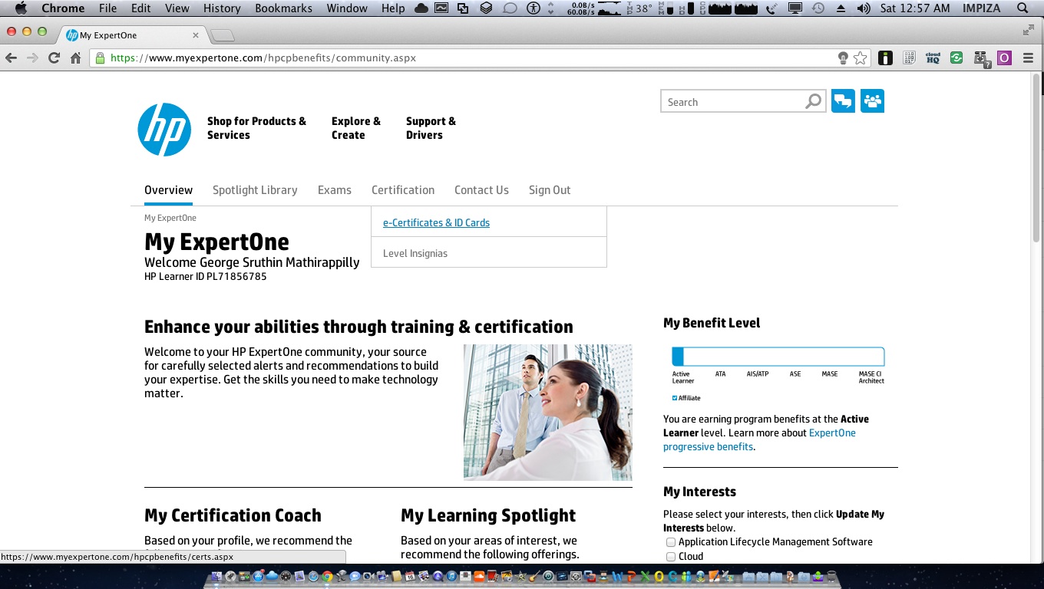The height and width of the screenshot is (589, 1044).
Task: Expand the Explore & Create menu
Action: [356, 128]
